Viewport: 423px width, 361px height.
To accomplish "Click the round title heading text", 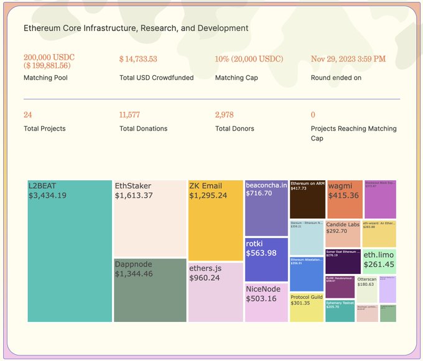I will tap(136, 28).
